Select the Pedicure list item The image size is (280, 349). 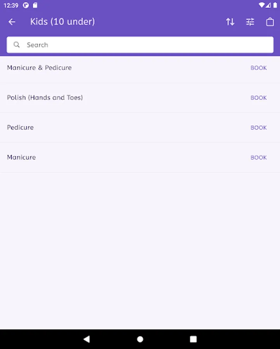coord(20,127)
